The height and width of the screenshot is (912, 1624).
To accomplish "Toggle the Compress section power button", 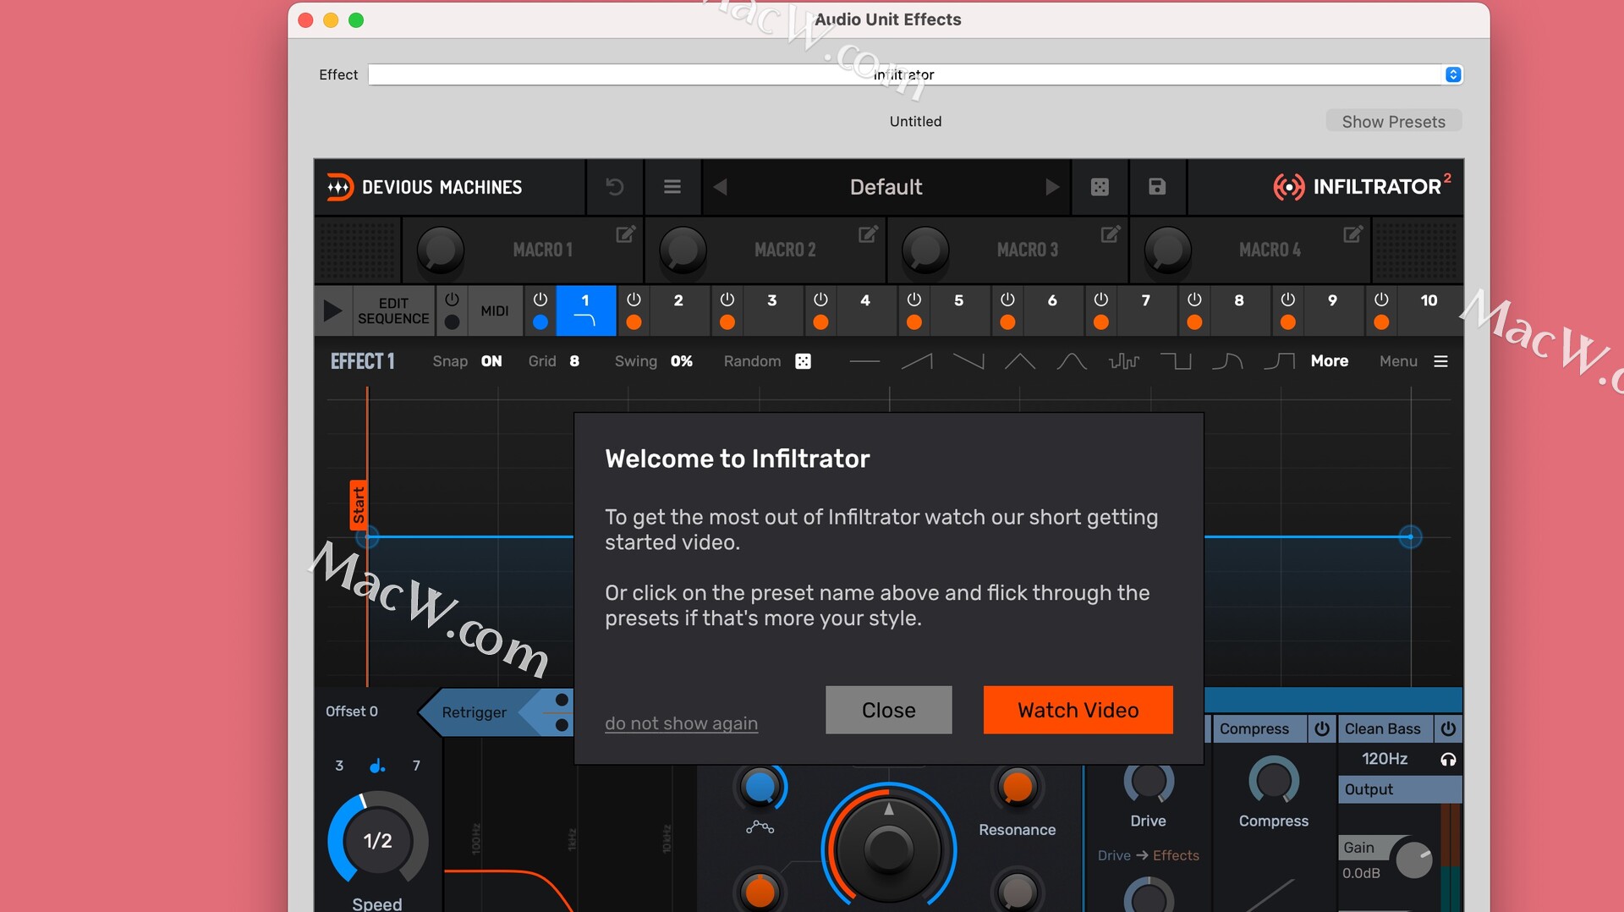I will pos(1322,728).
